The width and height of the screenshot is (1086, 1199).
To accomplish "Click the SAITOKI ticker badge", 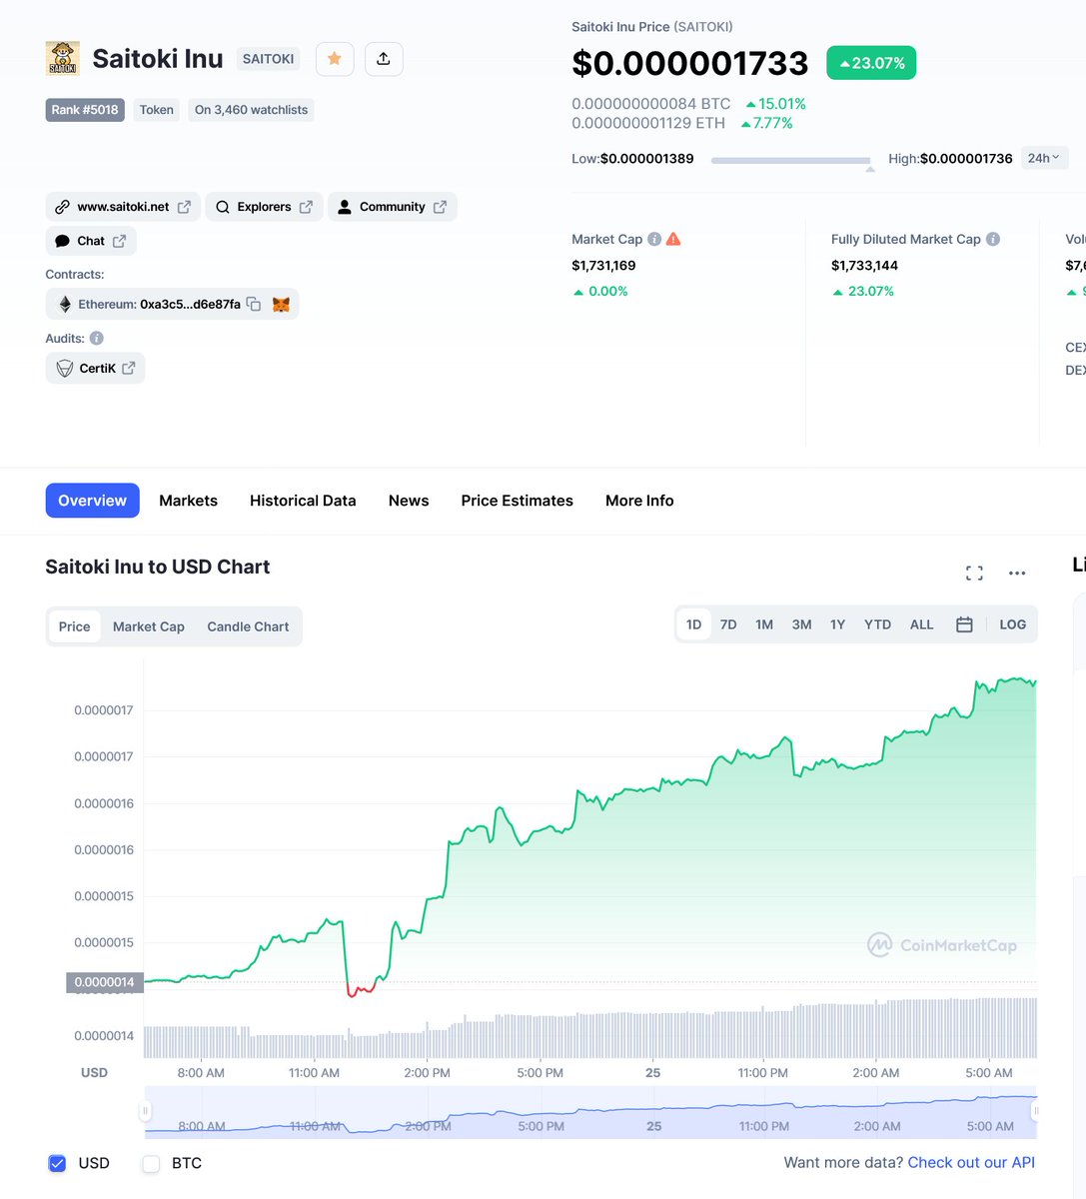I will tap(269, 59).
